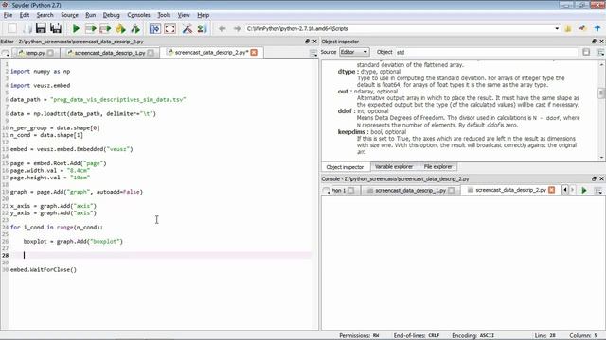The height and width of the screenshot is (340, 606).
Task: Open the Edit menu
Action: click(25, 15)
